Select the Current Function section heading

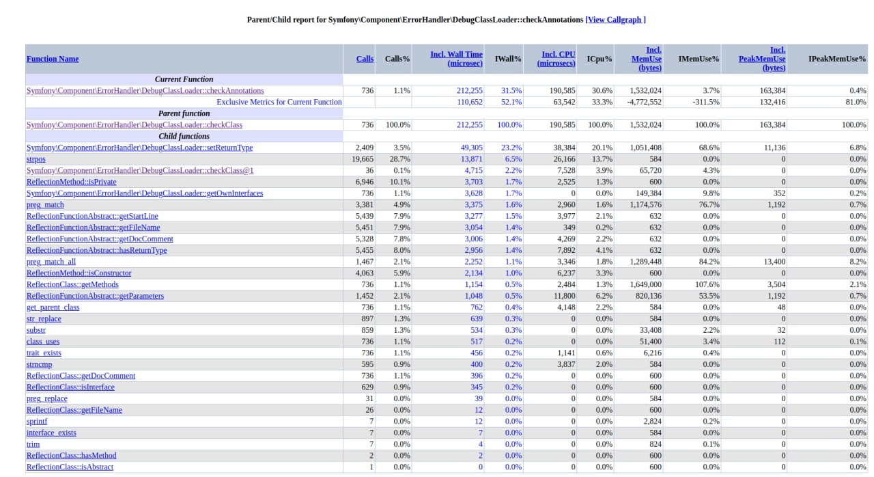click(x=184, y=79)
